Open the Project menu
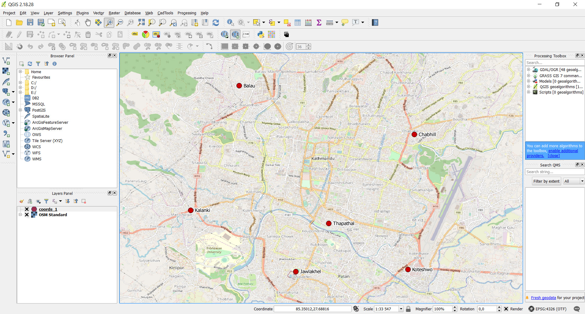The height and width of the screenshot is (314, 585). pyautogui.click(x=9, y=13)
